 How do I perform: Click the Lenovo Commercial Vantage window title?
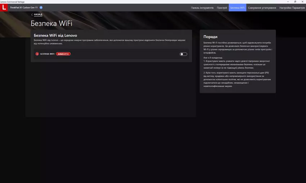(14, 1)
